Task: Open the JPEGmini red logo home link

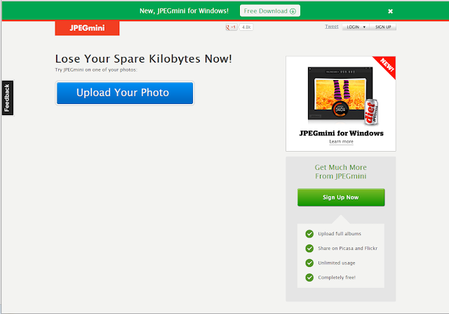Action: pos(87,28)
